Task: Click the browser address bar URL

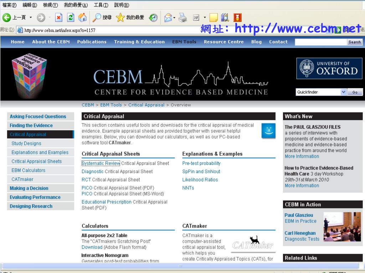Action: [60, 30]
